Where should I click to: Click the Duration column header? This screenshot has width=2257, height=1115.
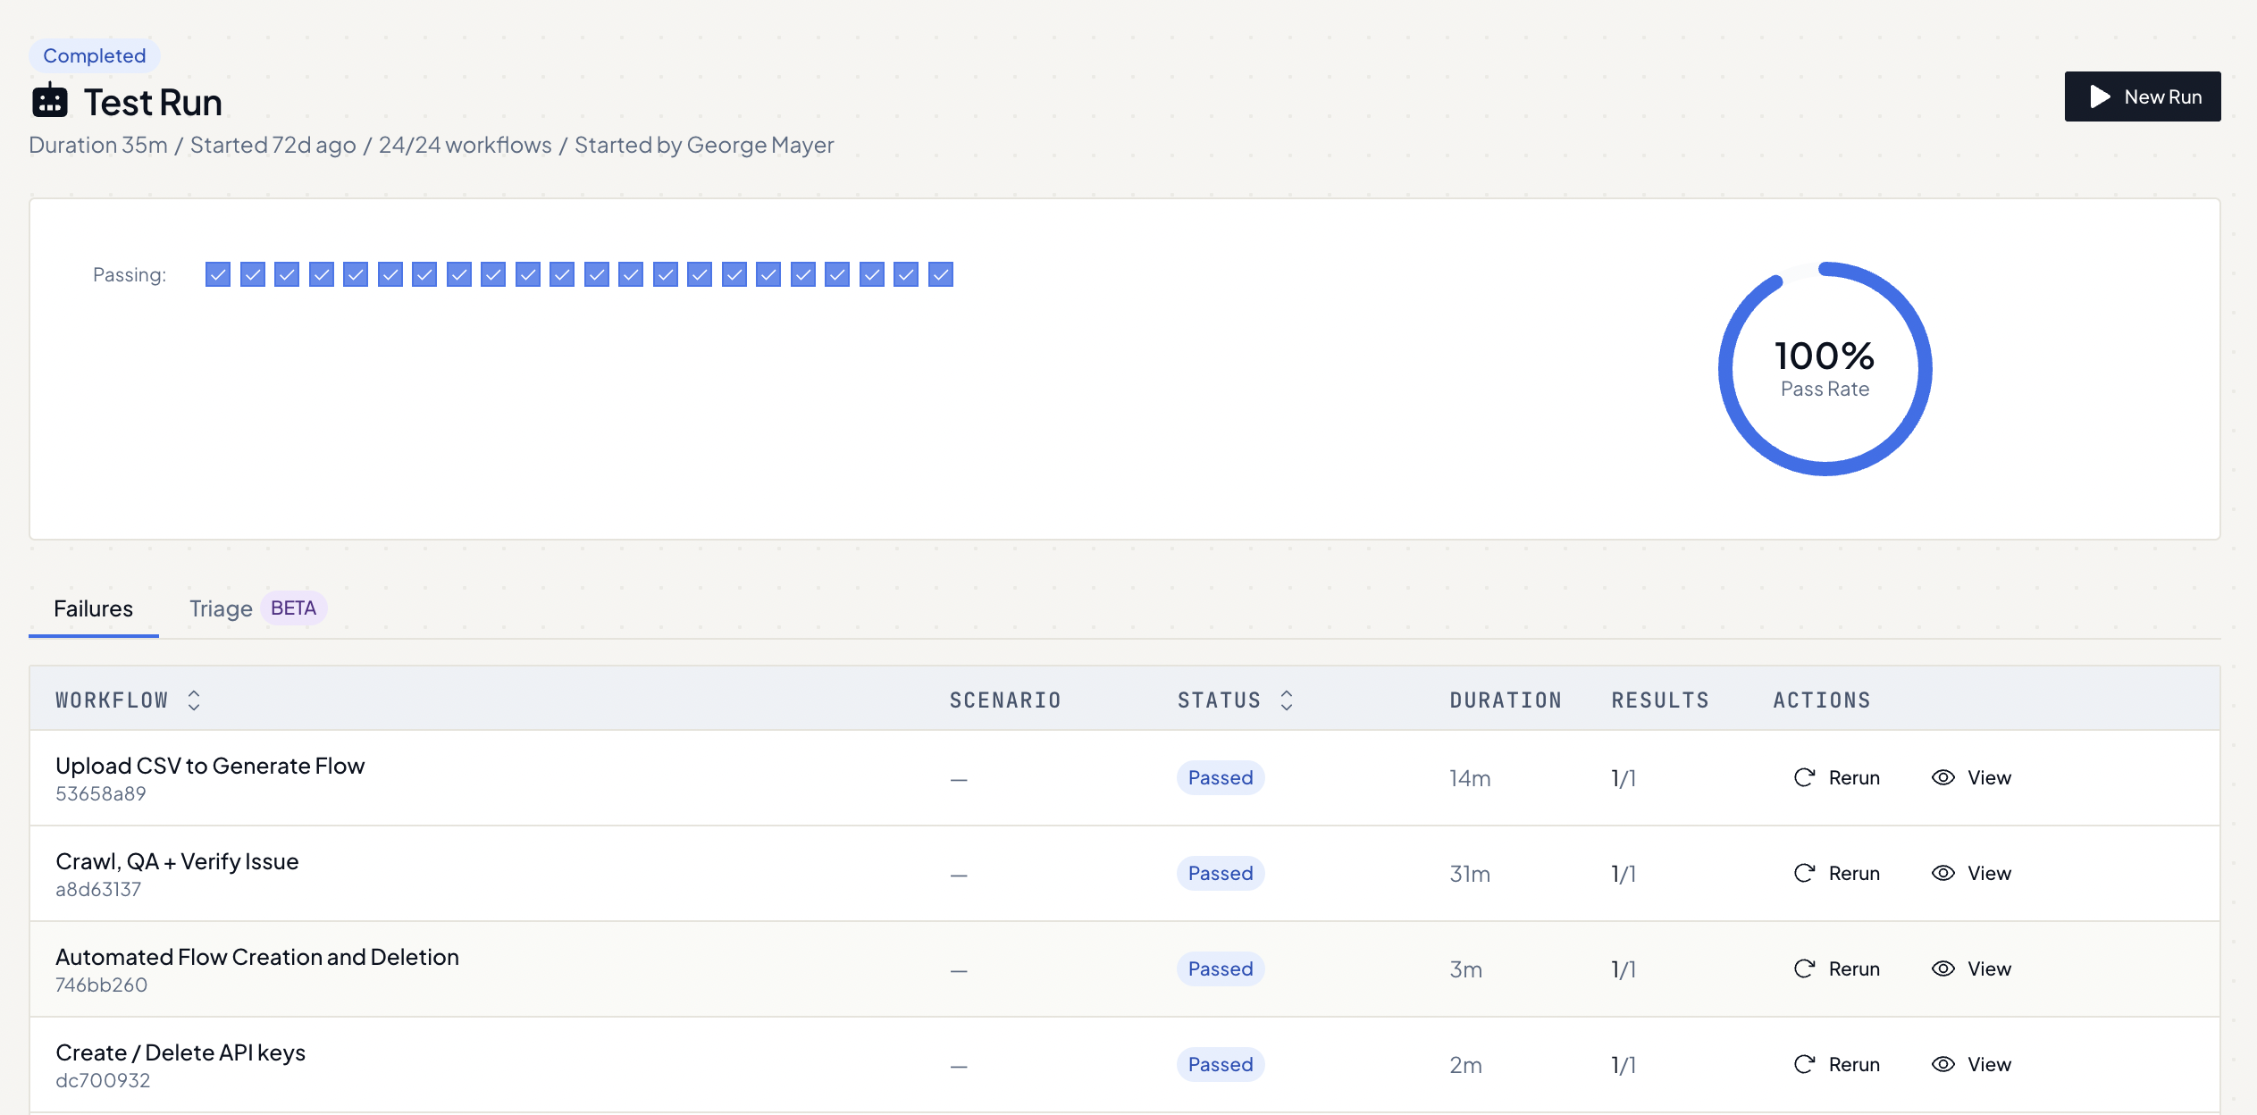(x=1506, y=700)
